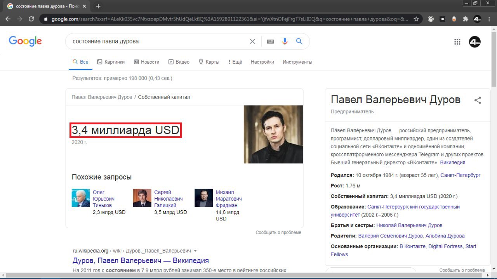Image resolution: width=497 pixels, height=279 pixels.
Task: Open a new browser tab with plus icon
Action: tap(98, 6)
